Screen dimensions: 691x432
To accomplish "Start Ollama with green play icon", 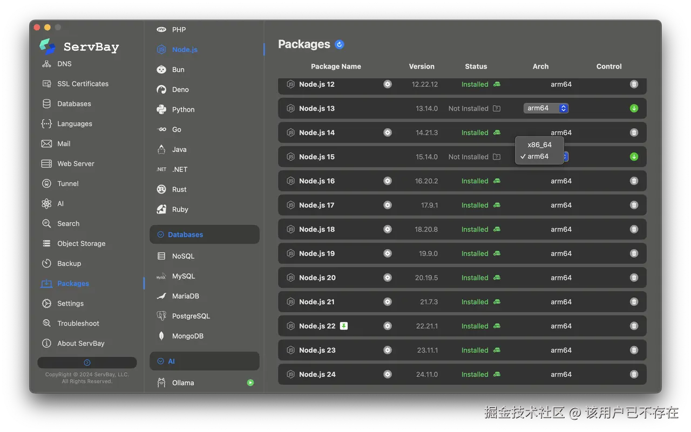I will point(250,383).
